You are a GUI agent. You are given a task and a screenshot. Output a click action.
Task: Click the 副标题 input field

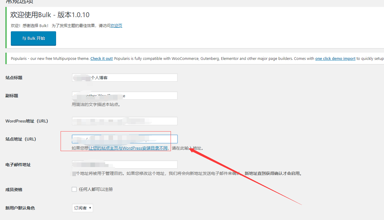pyautogui.click(x=125, y=96)
